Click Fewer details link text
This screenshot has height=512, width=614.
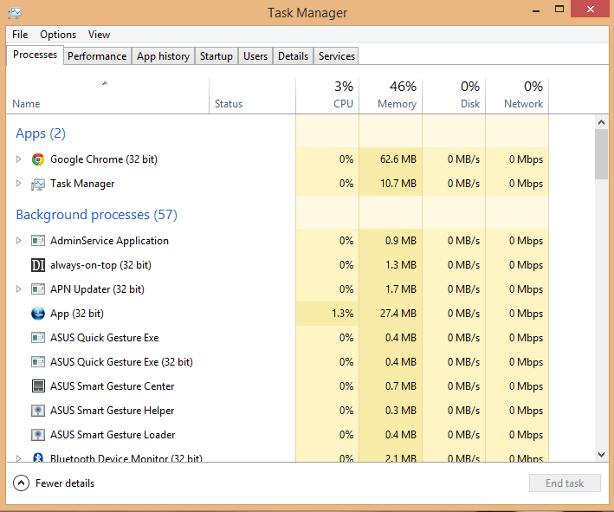click(x=65, y=483)
